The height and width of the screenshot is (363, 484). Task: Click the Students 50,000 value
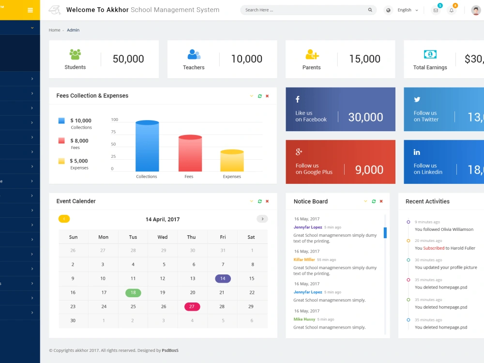click(128, 59)
